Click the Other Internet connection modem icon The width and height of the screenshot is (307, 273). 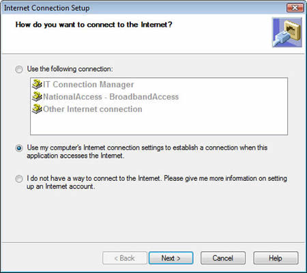coord(37,109)
